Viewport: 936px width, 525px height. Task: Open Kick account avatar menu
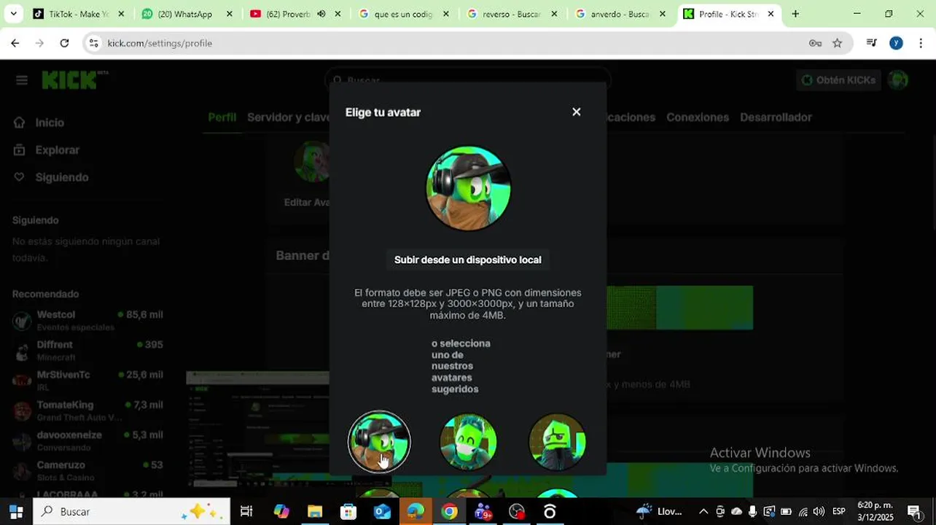(898, 80)
